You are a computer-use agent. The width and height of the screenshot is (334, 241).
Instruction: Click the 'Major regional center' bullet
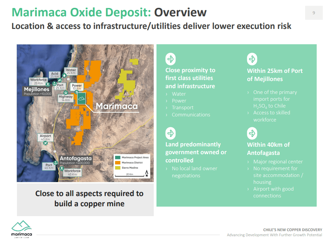click(x=278, y=162)
